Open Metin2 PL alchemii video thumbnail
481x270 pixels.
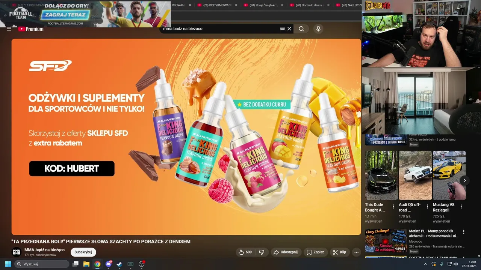[x=386, y=240]
